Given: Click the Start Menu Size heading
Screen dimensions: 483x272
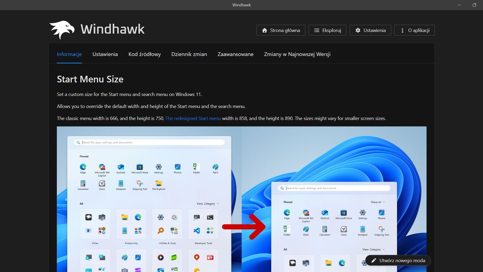Looking at the screenshot, I should [90, 79].
